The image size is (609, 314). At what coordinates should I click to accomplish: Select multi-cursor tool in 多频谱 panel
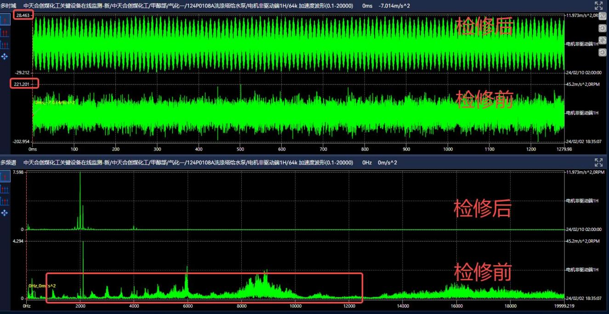point(5,201)
